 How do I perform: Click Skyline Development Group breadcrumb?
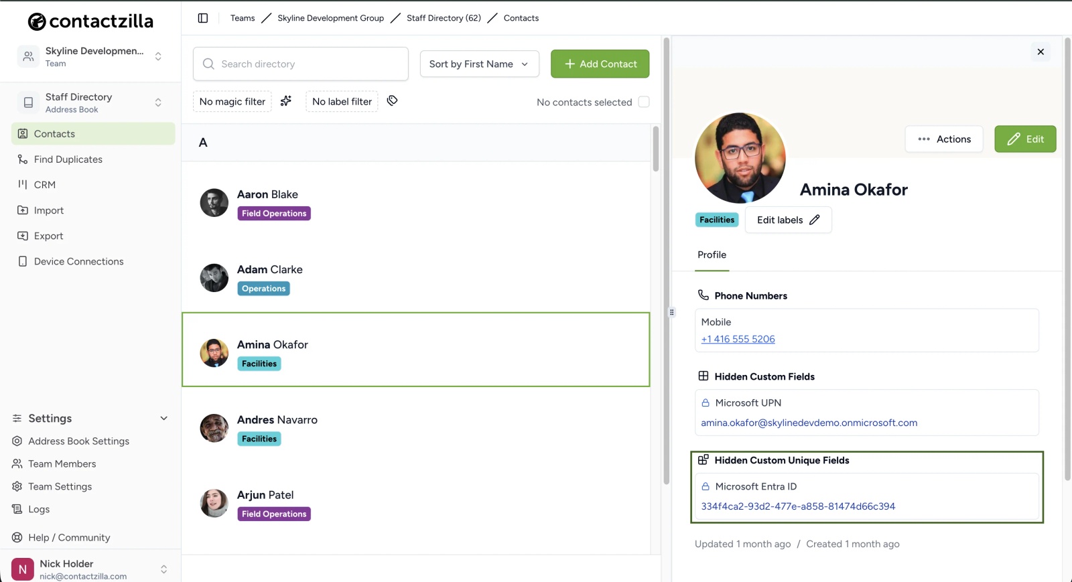(x=330, y=18)
